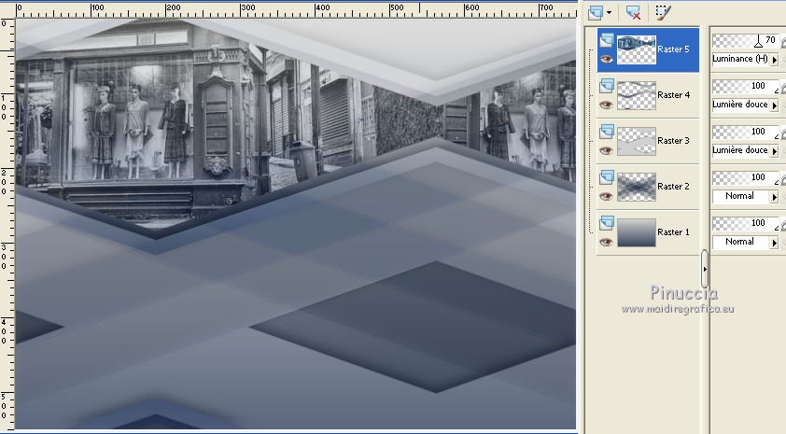The image size is (786, 434).
Task: Click the raster layer type icon of Raster 4
Action: [607, 86]
